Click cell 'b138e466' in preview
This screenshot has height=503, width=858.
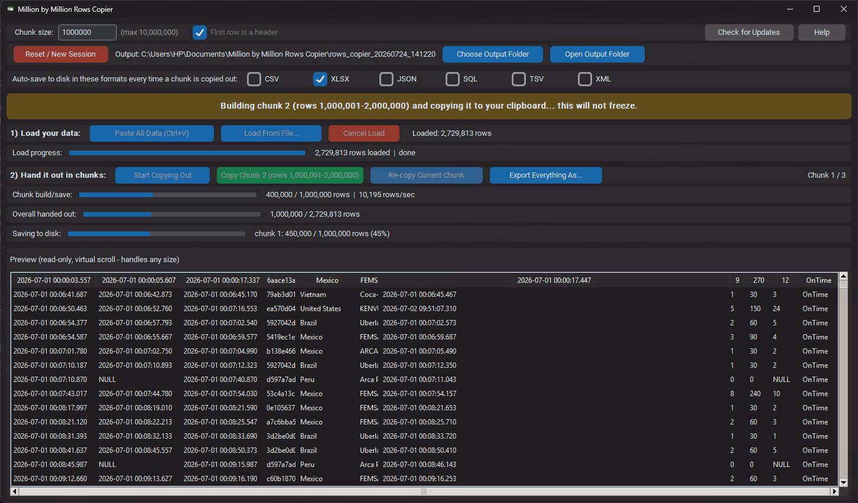click(281, 351)
